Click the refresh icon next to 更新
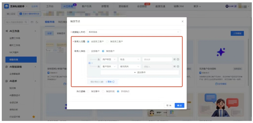Viewport: 253px width, 123px height. [x=113, y=82]
